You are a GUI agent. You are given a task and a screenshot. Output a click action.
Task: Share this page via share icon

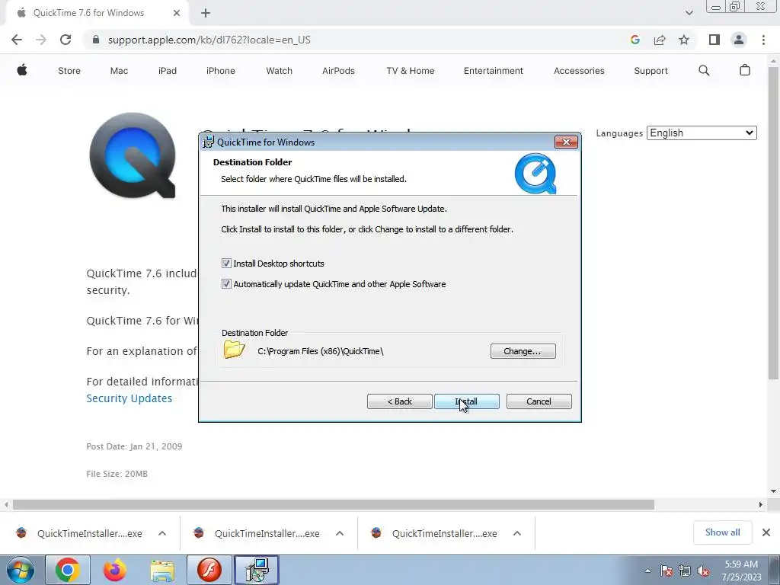pyautogui.click(x=660, y=40)
